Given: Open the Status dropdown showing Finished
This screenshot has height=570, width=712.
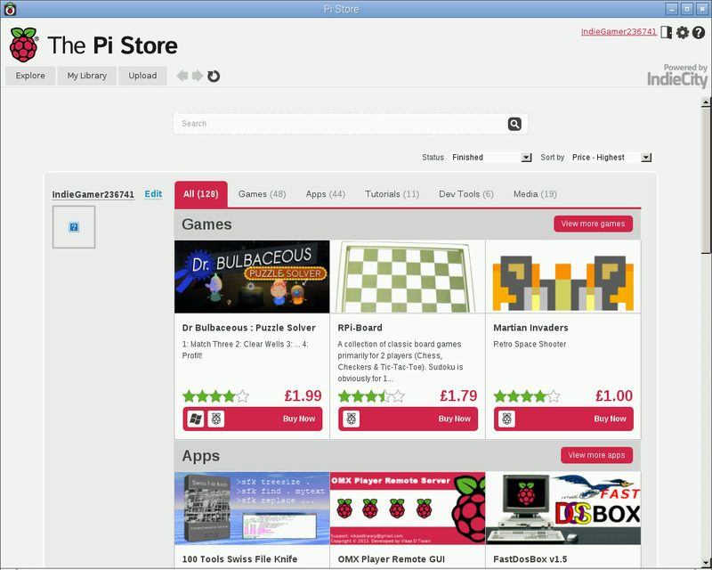Looking at the screenshot, I should tap(491, 158).
